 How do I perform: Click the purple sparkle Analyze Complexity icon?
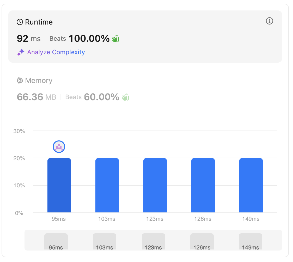tap(21, 52)
